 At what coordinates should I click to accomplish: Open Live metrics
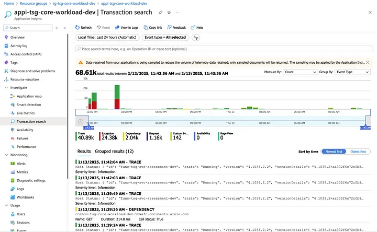pyautogui.click(x=26, y=113)
